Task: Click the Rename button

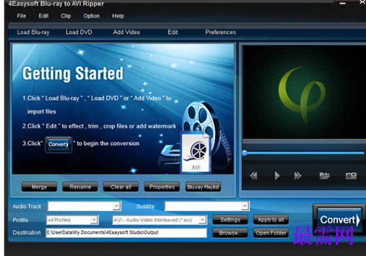Action: pyautogui.click(x=80, y=187)
